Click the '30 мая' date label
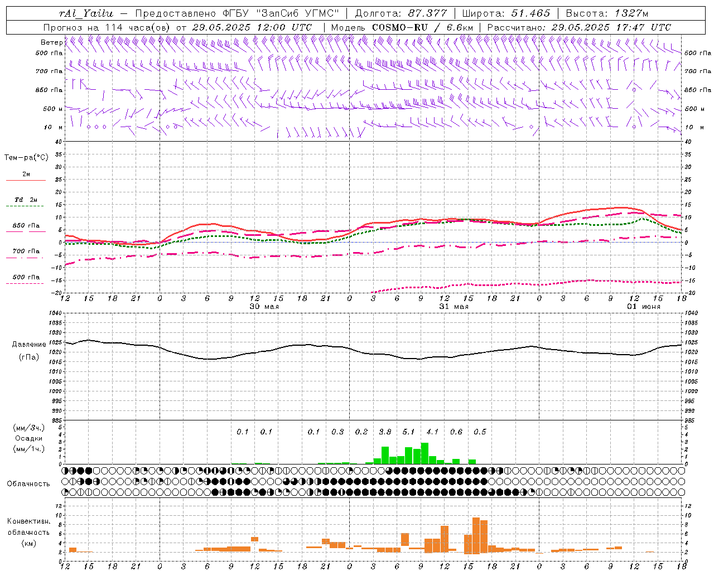 pos(264,307)
